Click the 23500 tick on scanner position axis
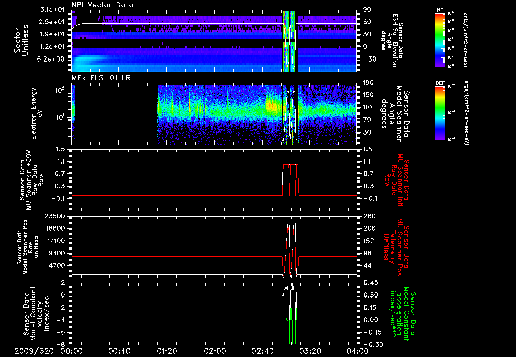 pyautogui.click(x=55, y=216)
